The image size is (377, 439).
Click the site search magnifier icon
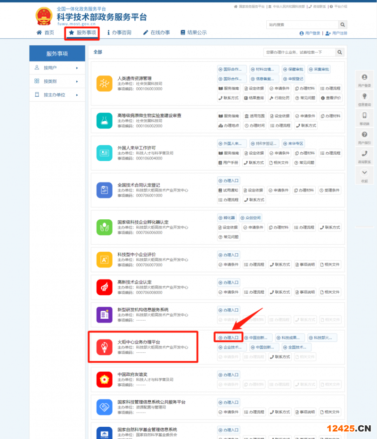[343, 25]
